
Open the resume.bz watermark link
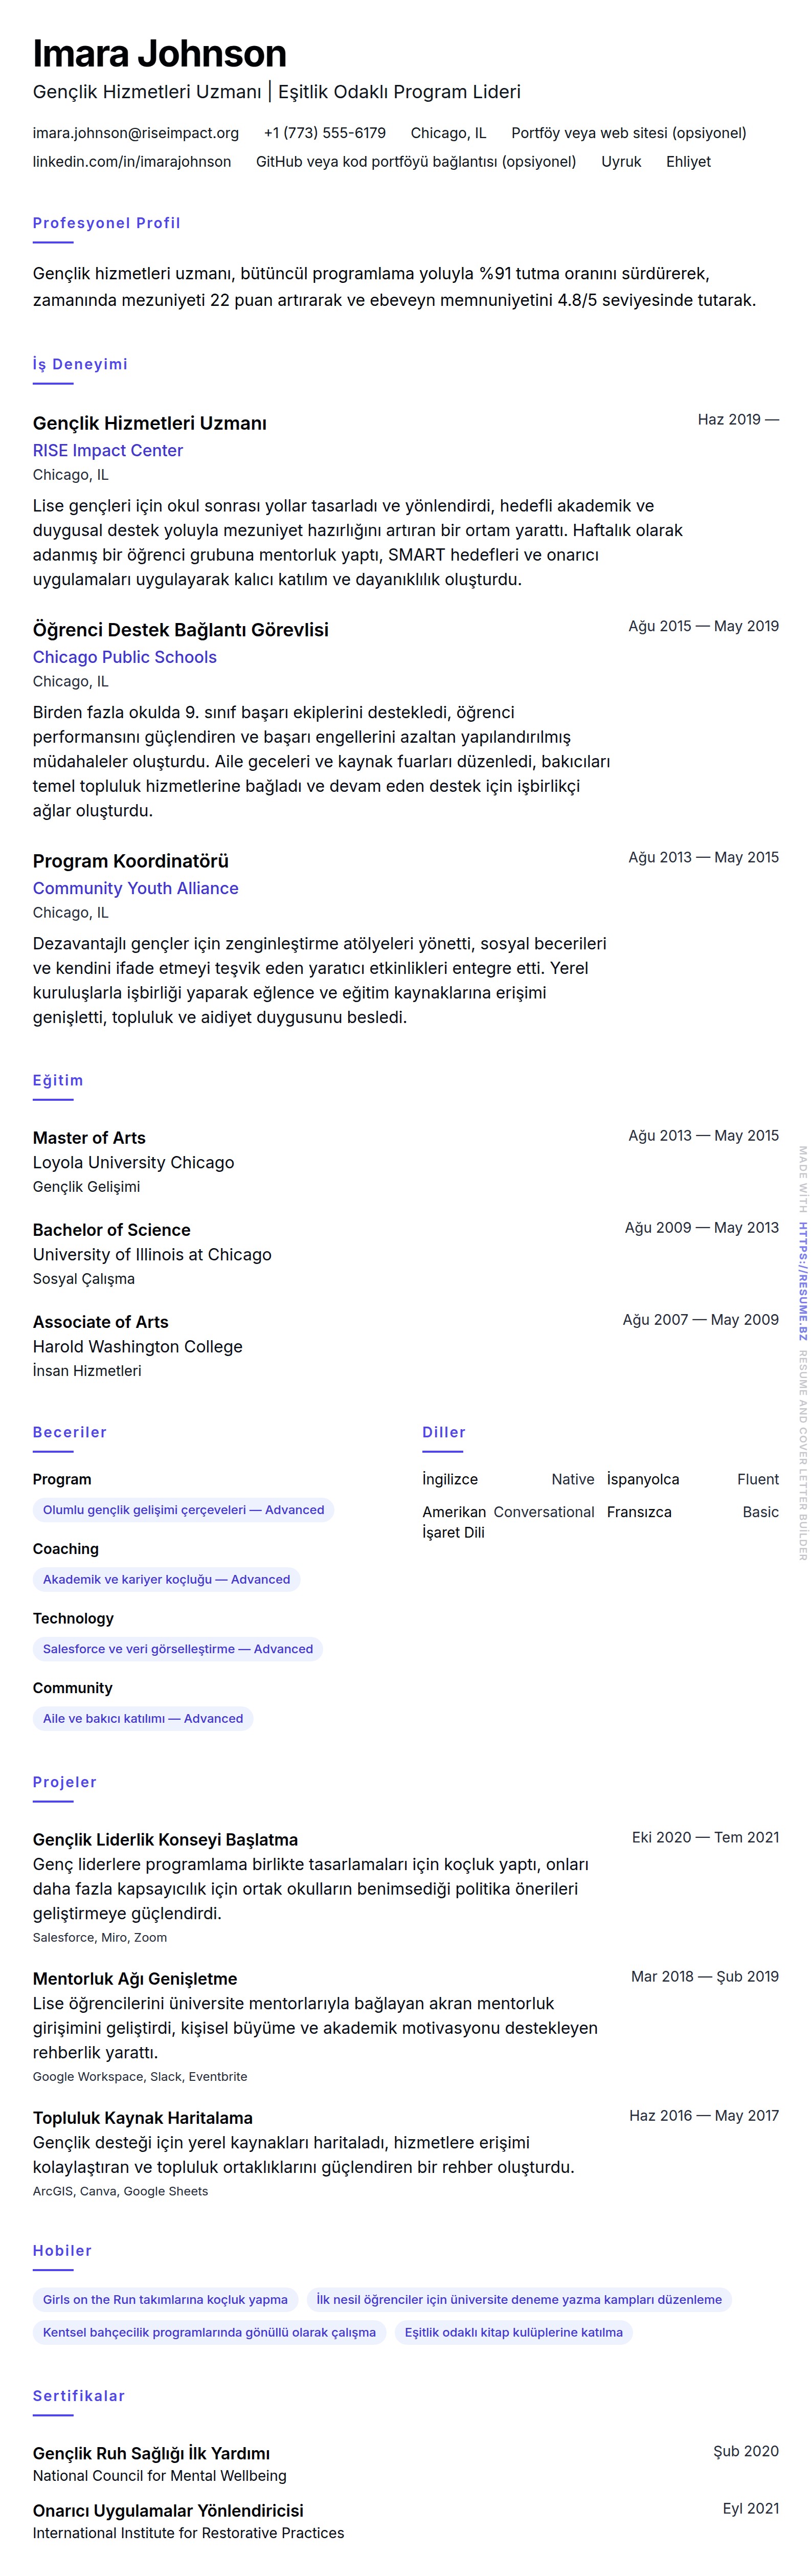802,1281
